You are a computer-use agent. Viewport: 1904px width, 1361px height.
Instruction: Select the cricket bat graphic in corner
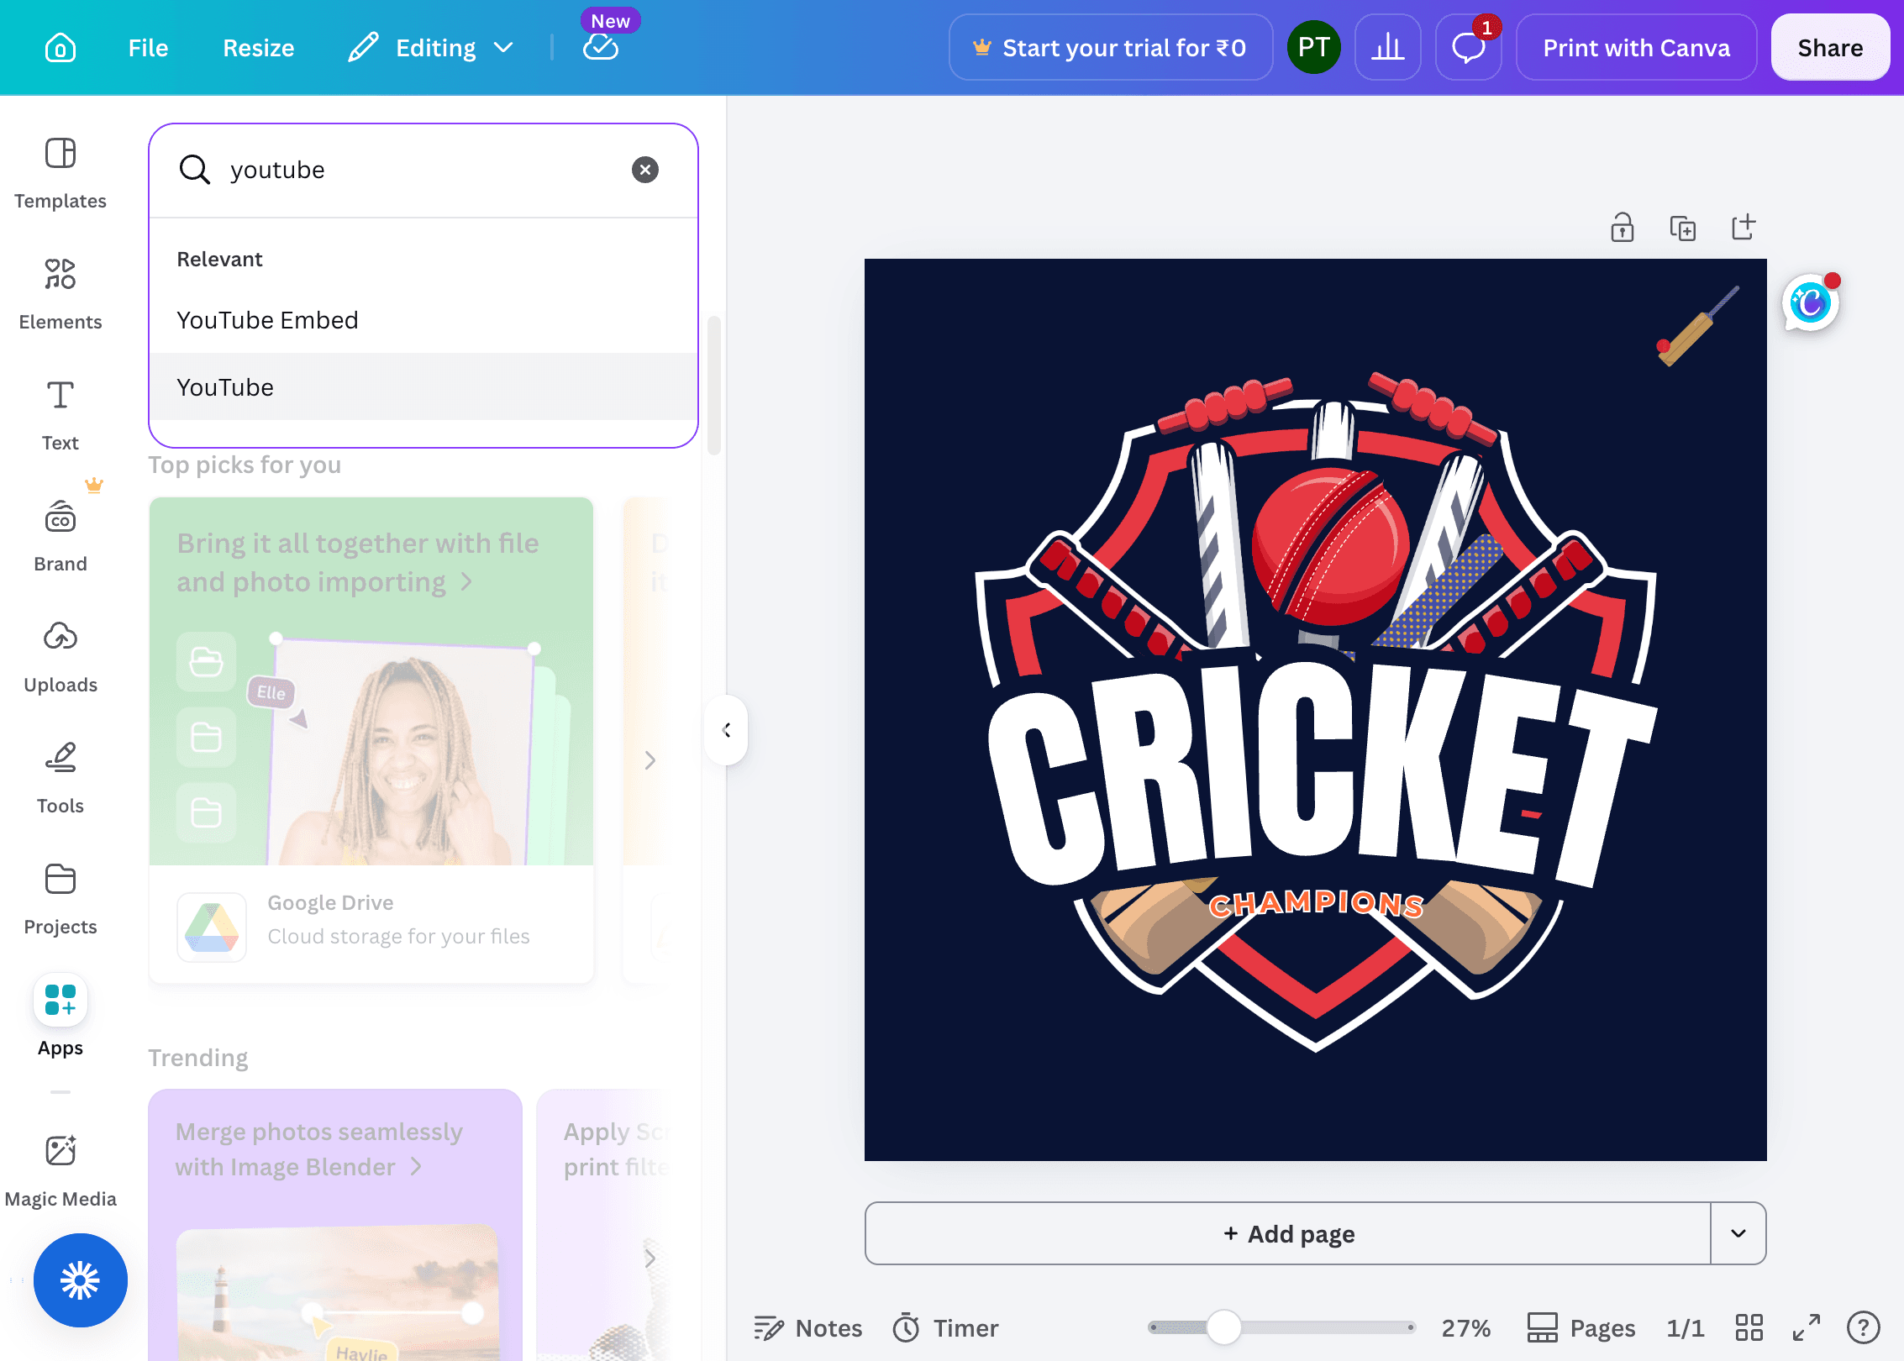[x=1697, y=326]
